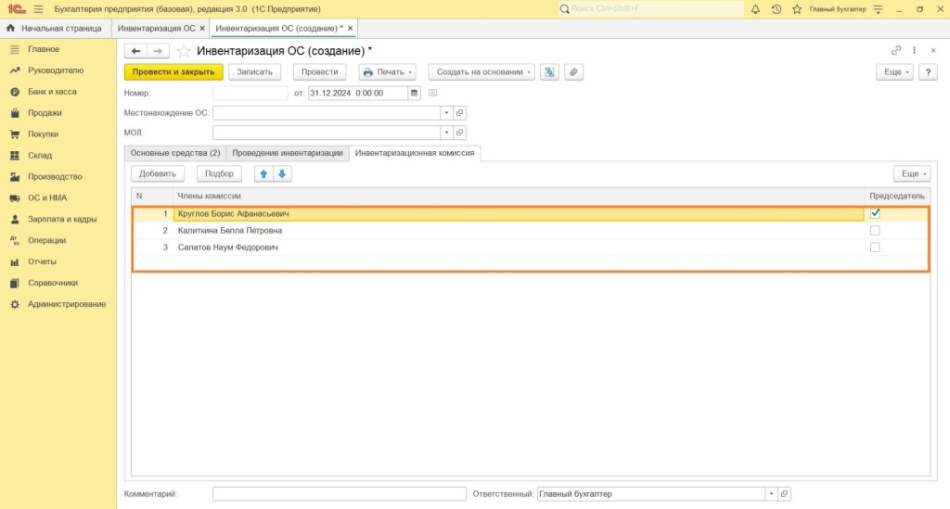Attach files using the paperclip icon
The height and width of the screenshot is (509, 950).
pos(573,72)
